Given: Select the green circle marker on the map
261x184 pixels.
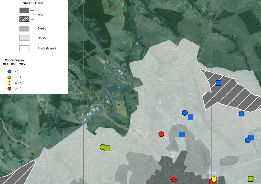Looking at the screenshot, I should [102, 147].
